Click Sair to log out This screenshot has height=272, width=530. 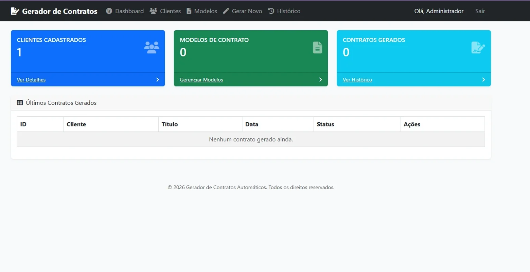point(480,11)
